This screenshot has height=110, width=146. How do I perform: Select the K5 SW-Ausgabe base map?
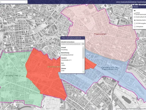click(x=135, y=24)
